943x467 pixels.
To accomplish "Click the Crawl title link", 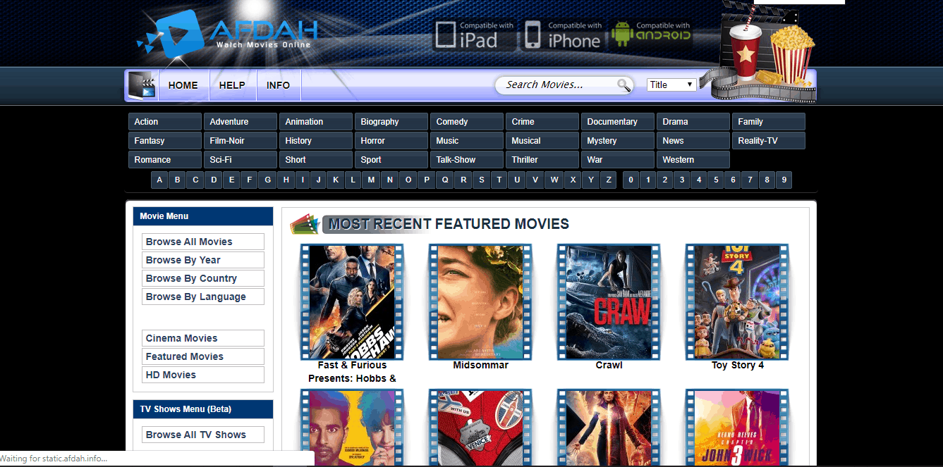I will pyautogui.click(x=609, y=365).
